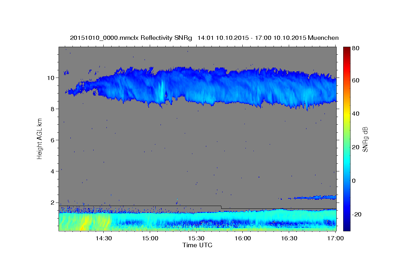416x277 pixels.
Task: Click the colorbar value 20 above 0
Action: [x=355, y=147]
